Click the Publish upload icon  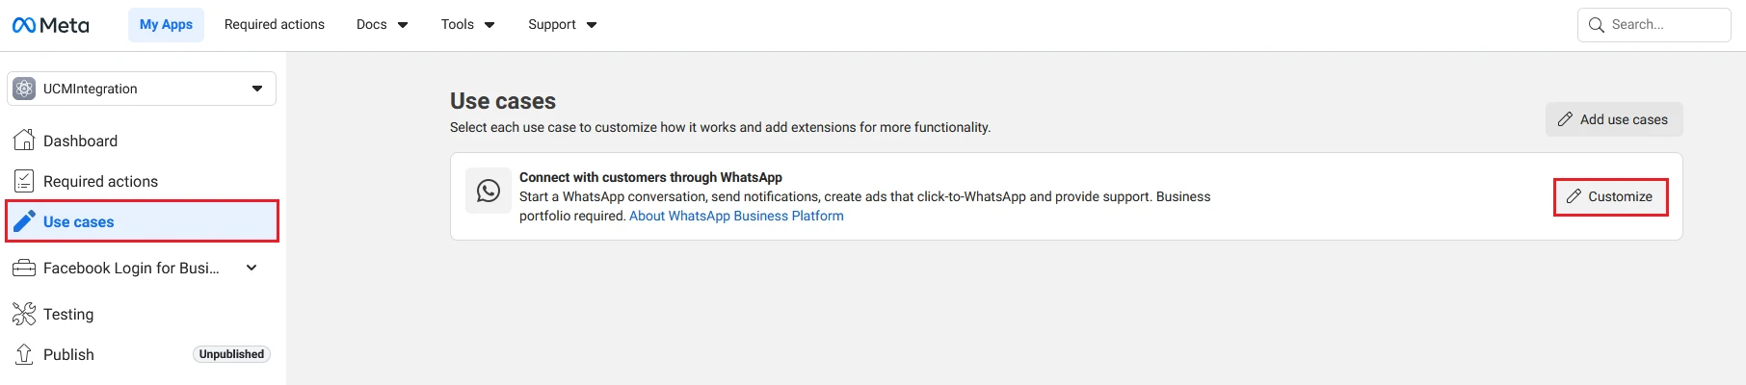click(24, 354)
